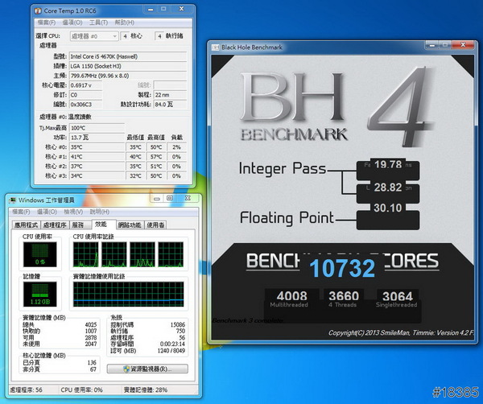Click the core voltage value 0.6917 v
Viewport: 483px width, 404px height.
tap(85, 85)
